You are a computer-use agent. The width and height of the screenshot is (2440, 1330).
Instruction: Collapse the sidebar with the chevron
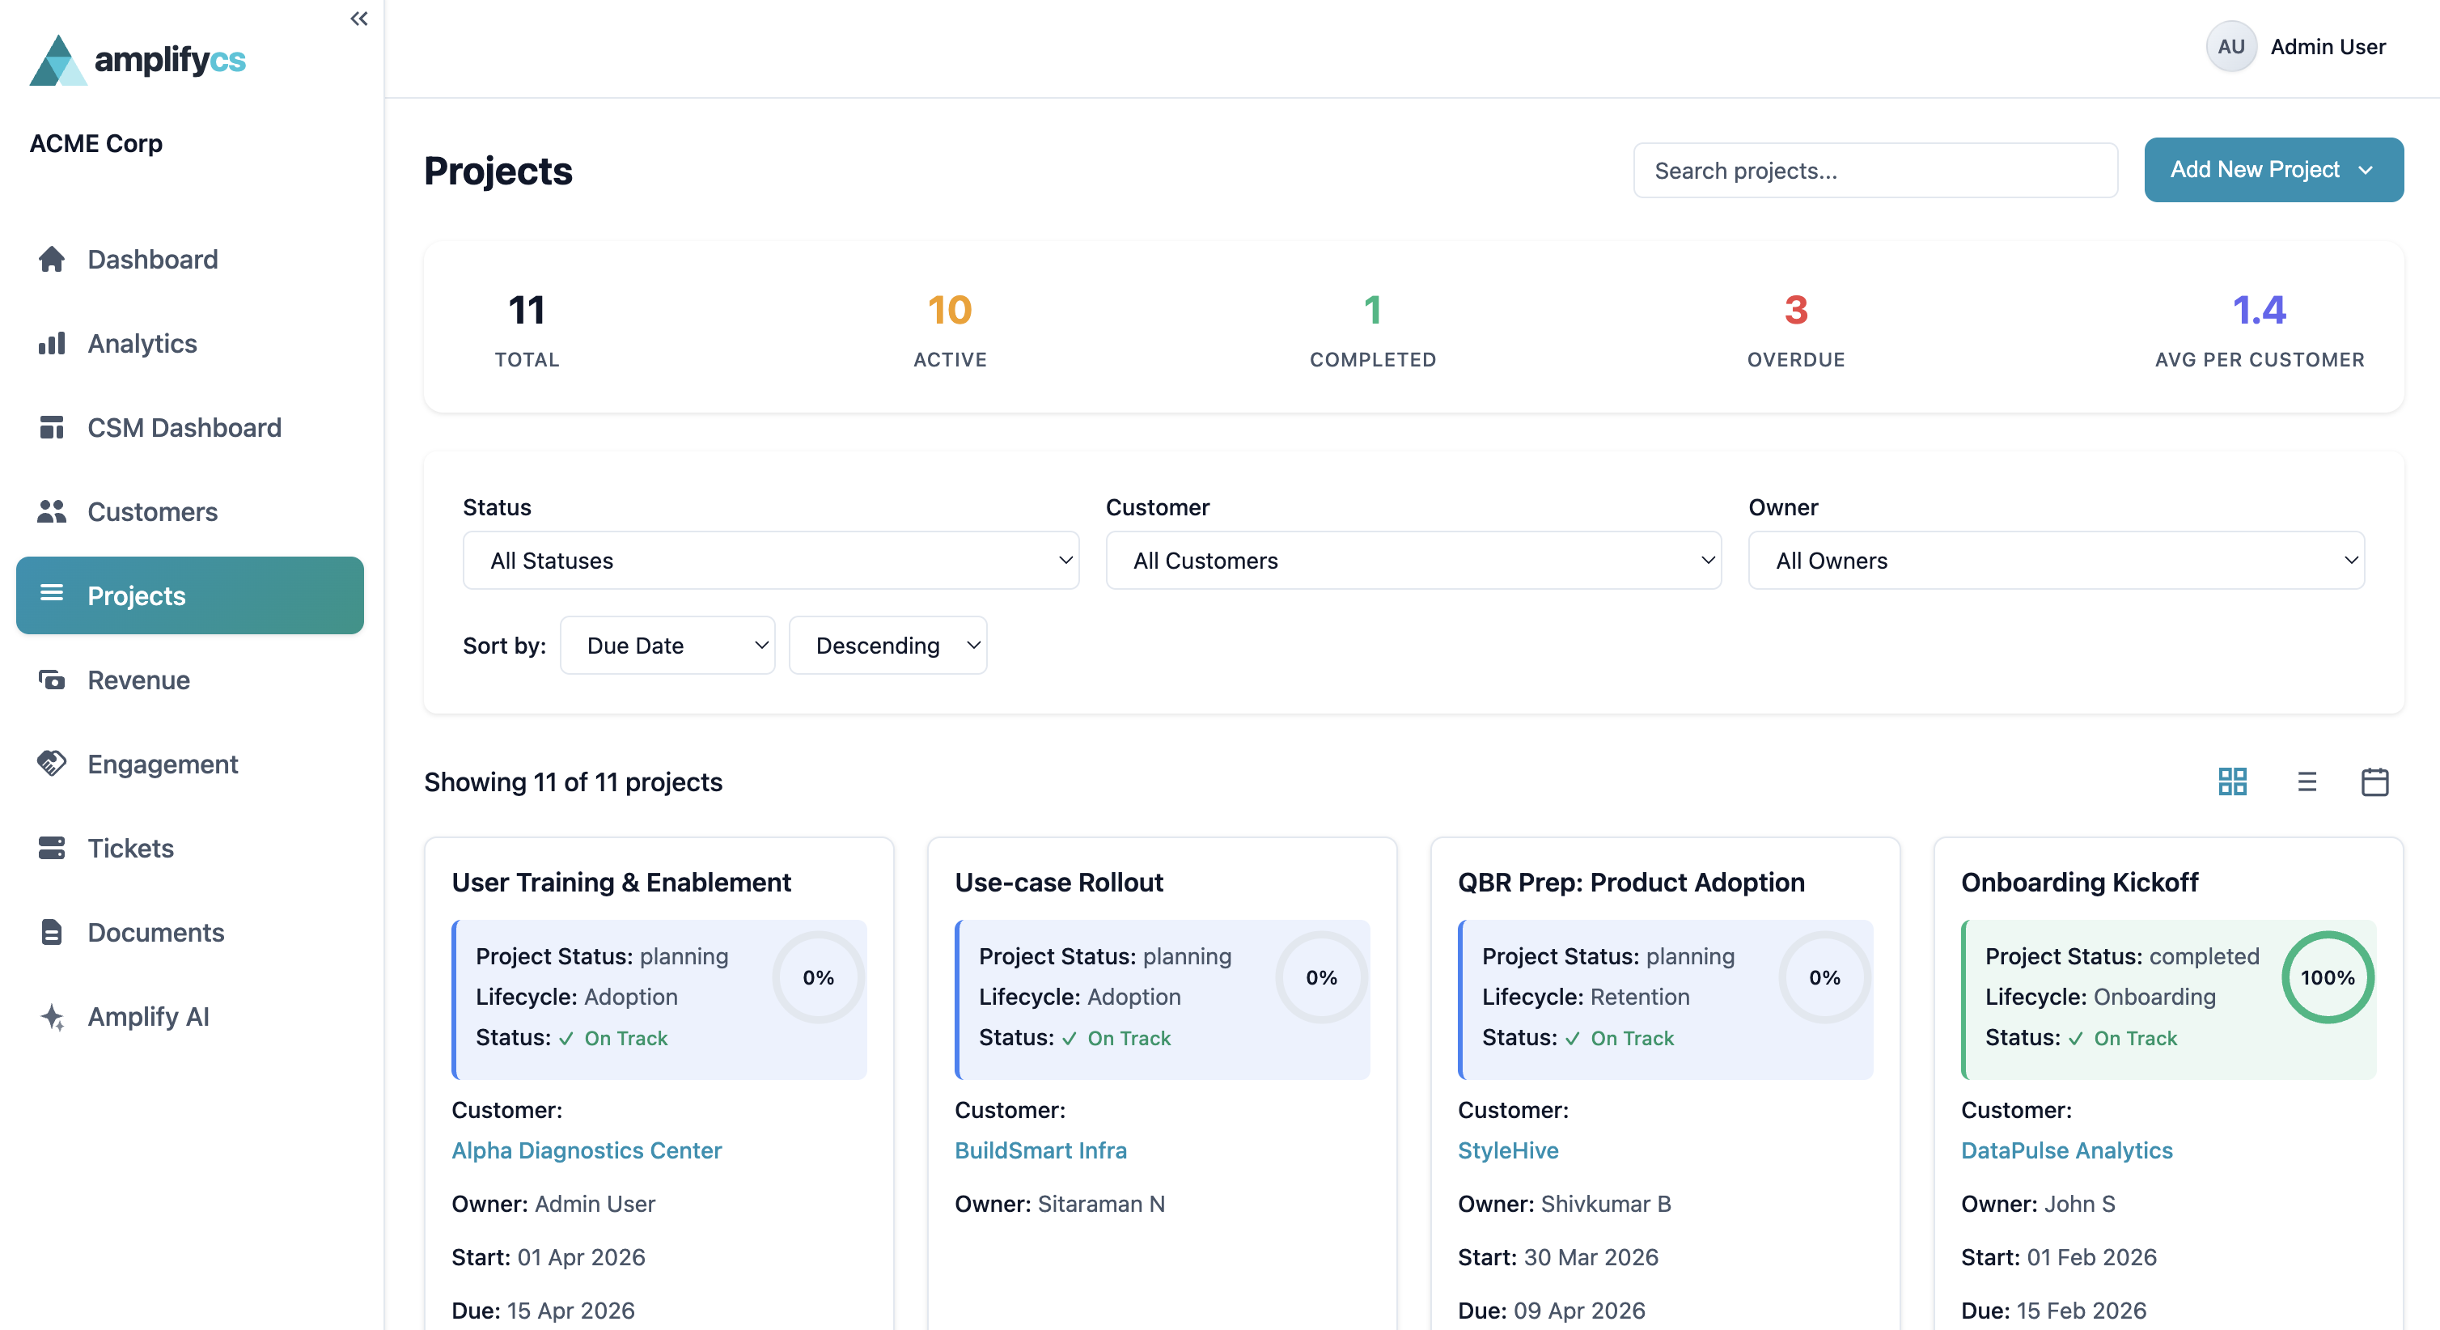[358, 17]
